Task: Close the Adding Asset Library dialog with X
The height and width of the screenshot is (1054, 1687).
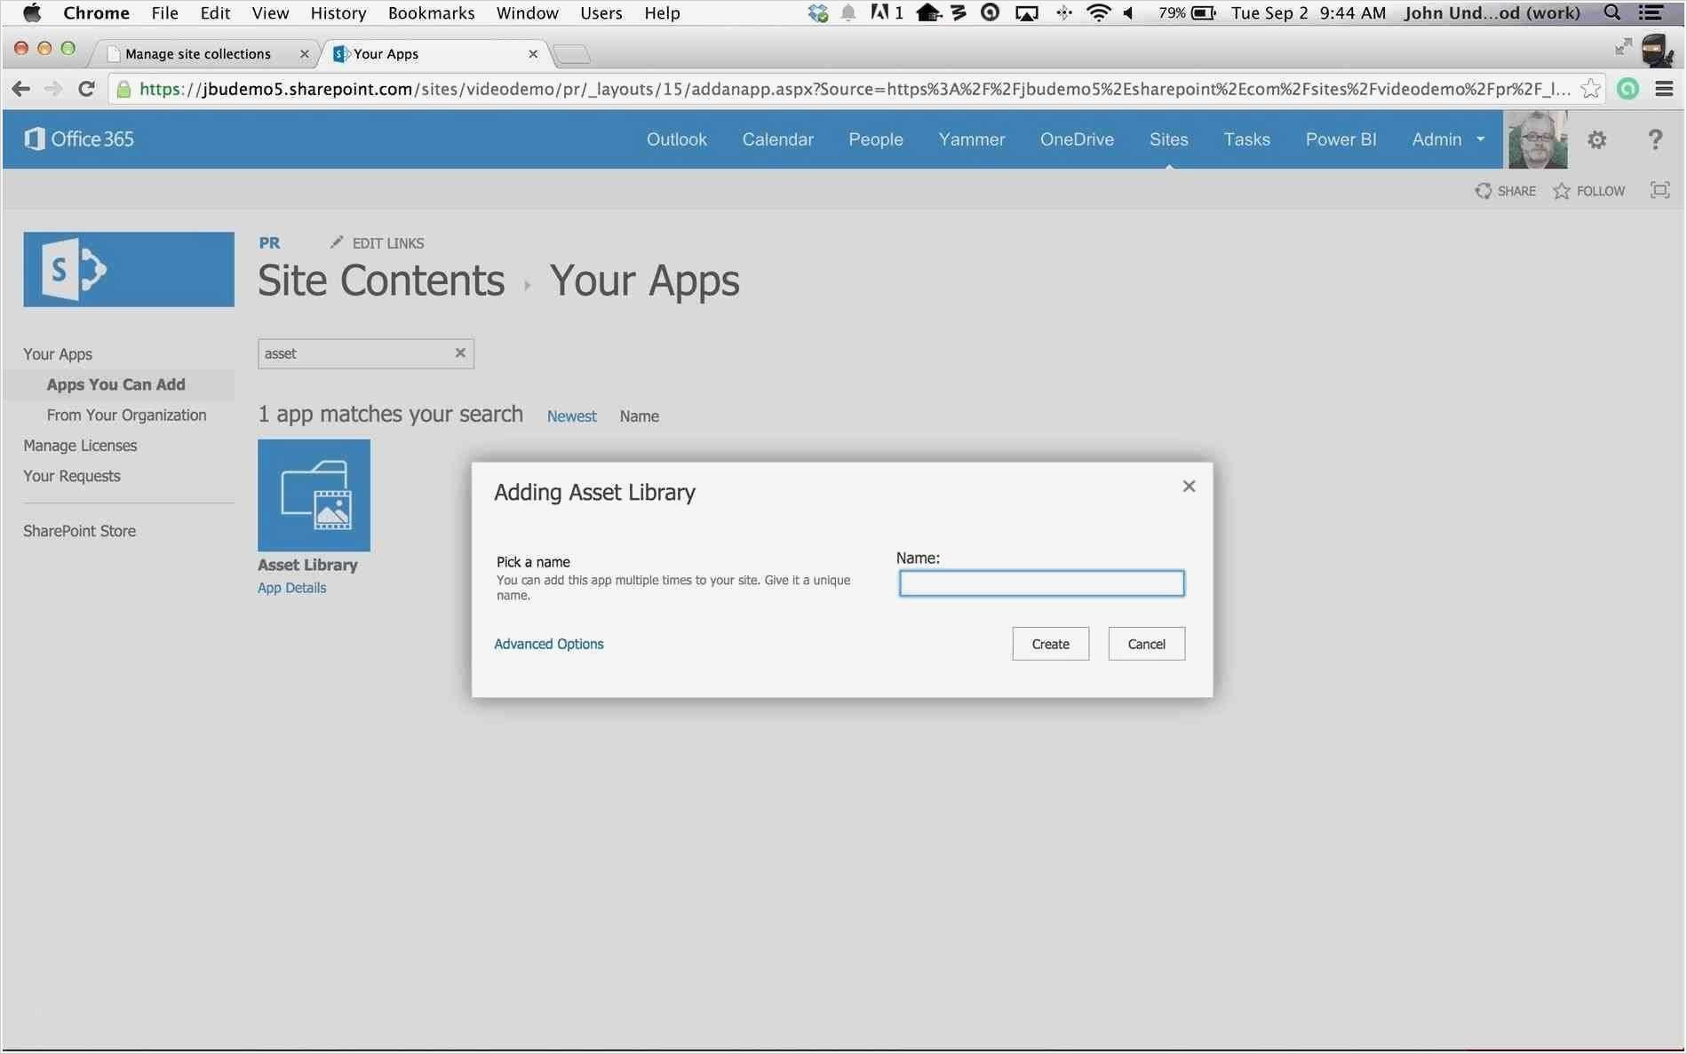Action: pyautogui.click(x=1189, y=486)
